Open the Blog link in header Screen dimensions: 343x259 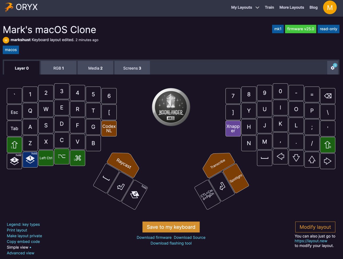[314, 7]
